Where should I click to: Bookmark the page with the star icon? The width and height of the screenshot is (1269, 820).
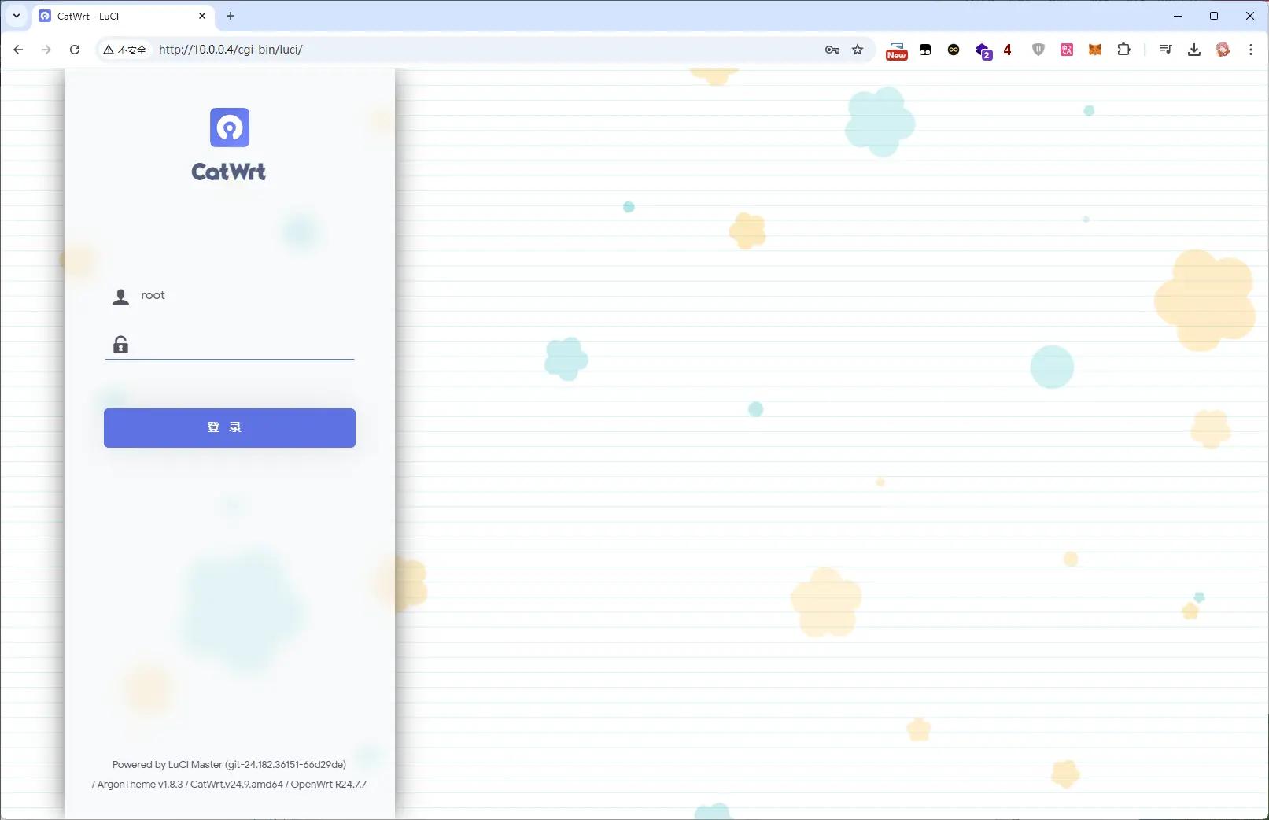858,50
